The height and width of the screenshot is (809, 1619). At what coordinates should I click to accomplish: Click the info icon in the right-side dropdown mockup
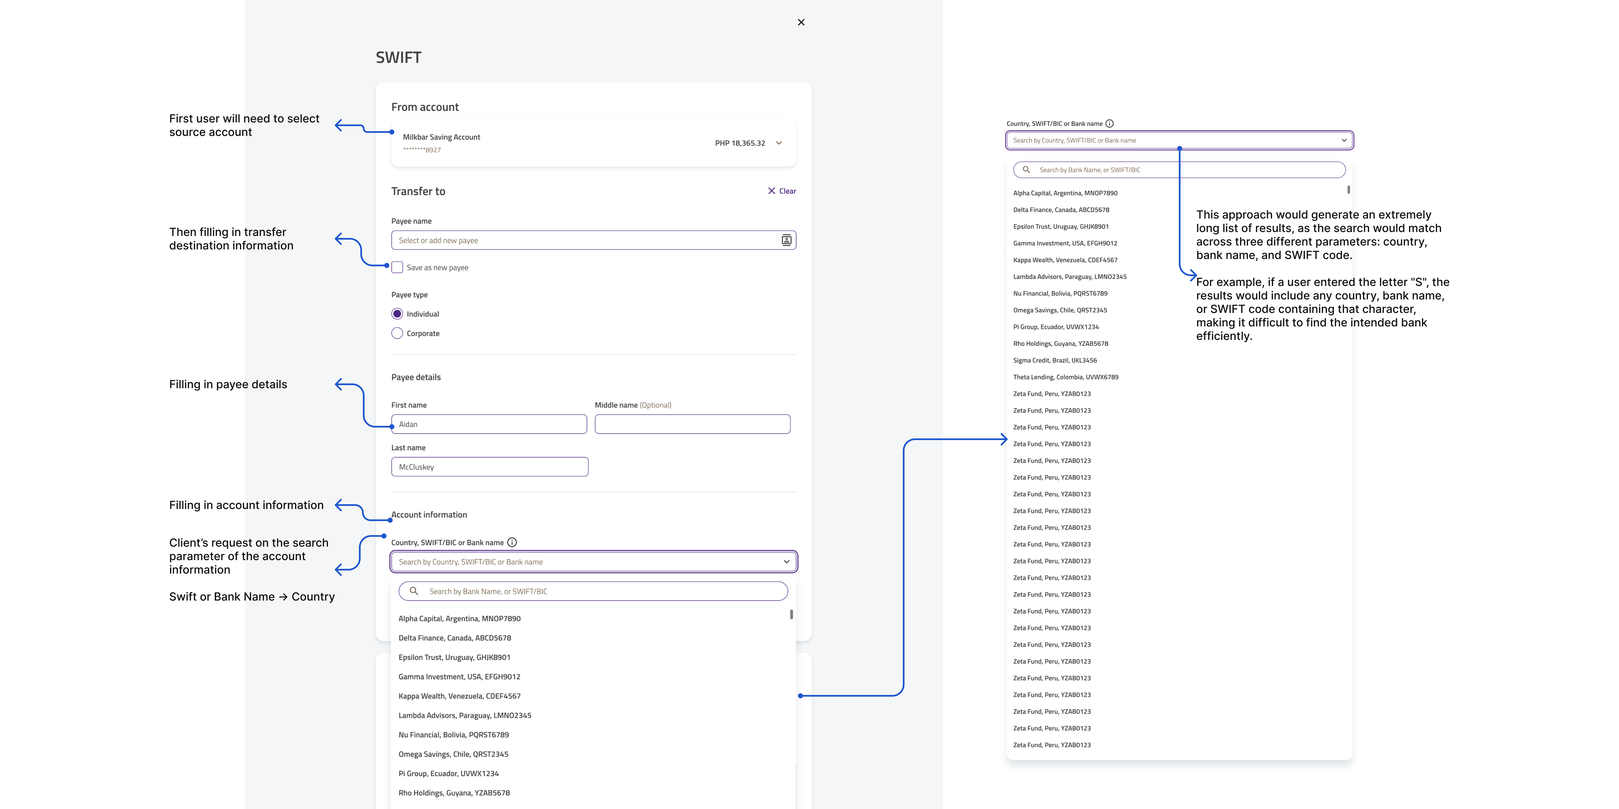point(1109,123)
